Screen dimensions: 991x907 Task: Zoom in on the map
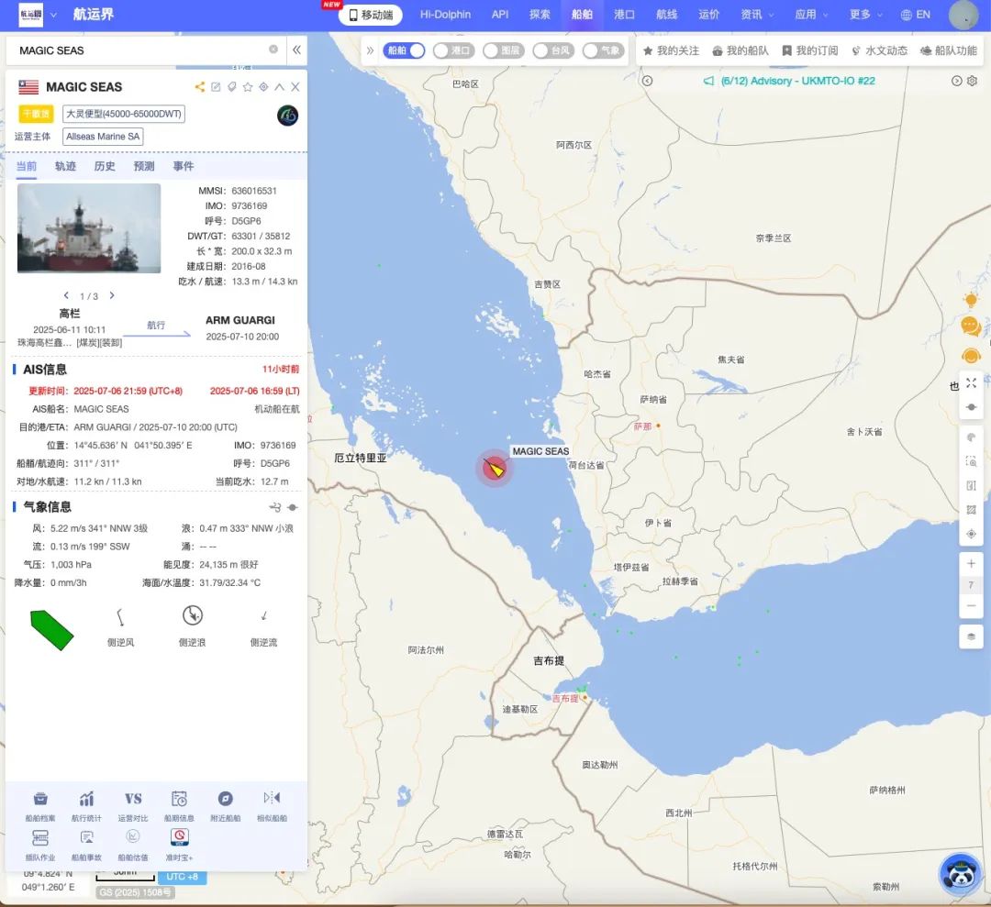(972, 563)
